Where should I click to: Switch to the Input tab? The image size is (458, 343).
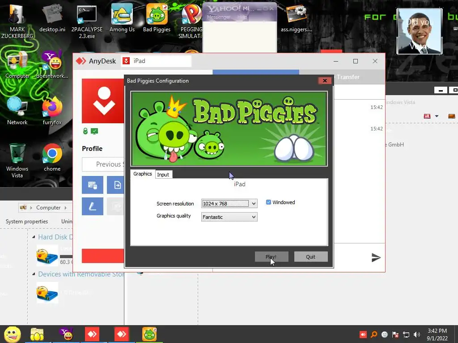tap(163, 175)
